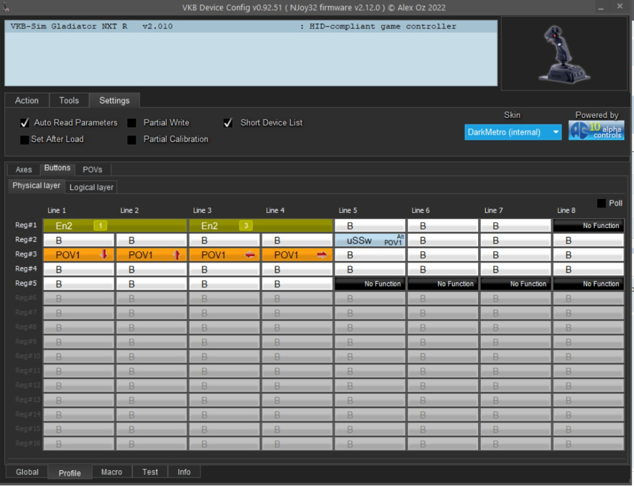Image resolution: width=634 pixels, height=487 pixels.
Task: Click B cell at Reg#2 Line 3
Action: click(x=224, y=240)
